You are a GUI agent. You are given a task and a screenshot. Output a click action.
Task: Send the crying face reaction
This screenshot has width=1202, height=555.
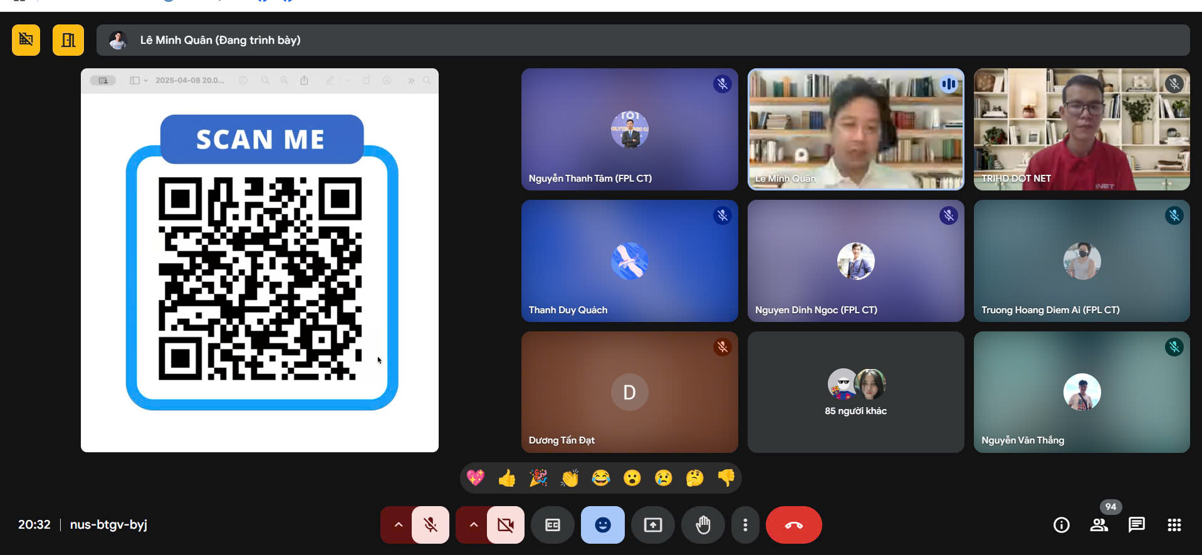pyautogui.click(x=664, y=479)
